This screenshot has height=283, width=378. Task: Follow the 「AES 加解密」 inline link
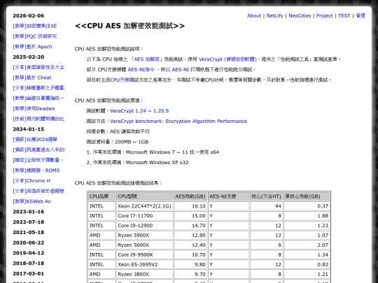(x=147, y=59)
